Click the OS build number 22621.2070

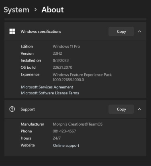click(x=63, y=68)
